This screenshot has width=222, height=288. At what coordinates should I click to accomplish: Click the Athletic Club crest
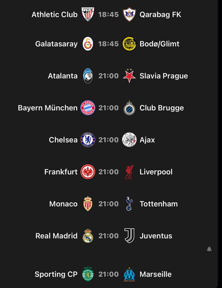pos(88,14)
